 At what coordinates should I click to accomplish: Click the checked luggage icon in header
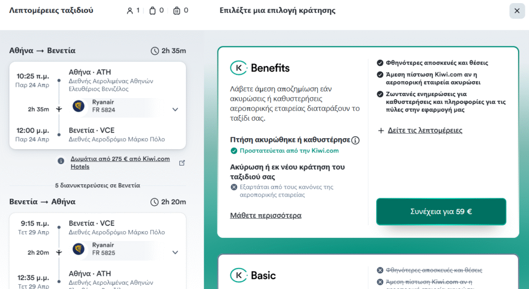(x=177, y=10)
